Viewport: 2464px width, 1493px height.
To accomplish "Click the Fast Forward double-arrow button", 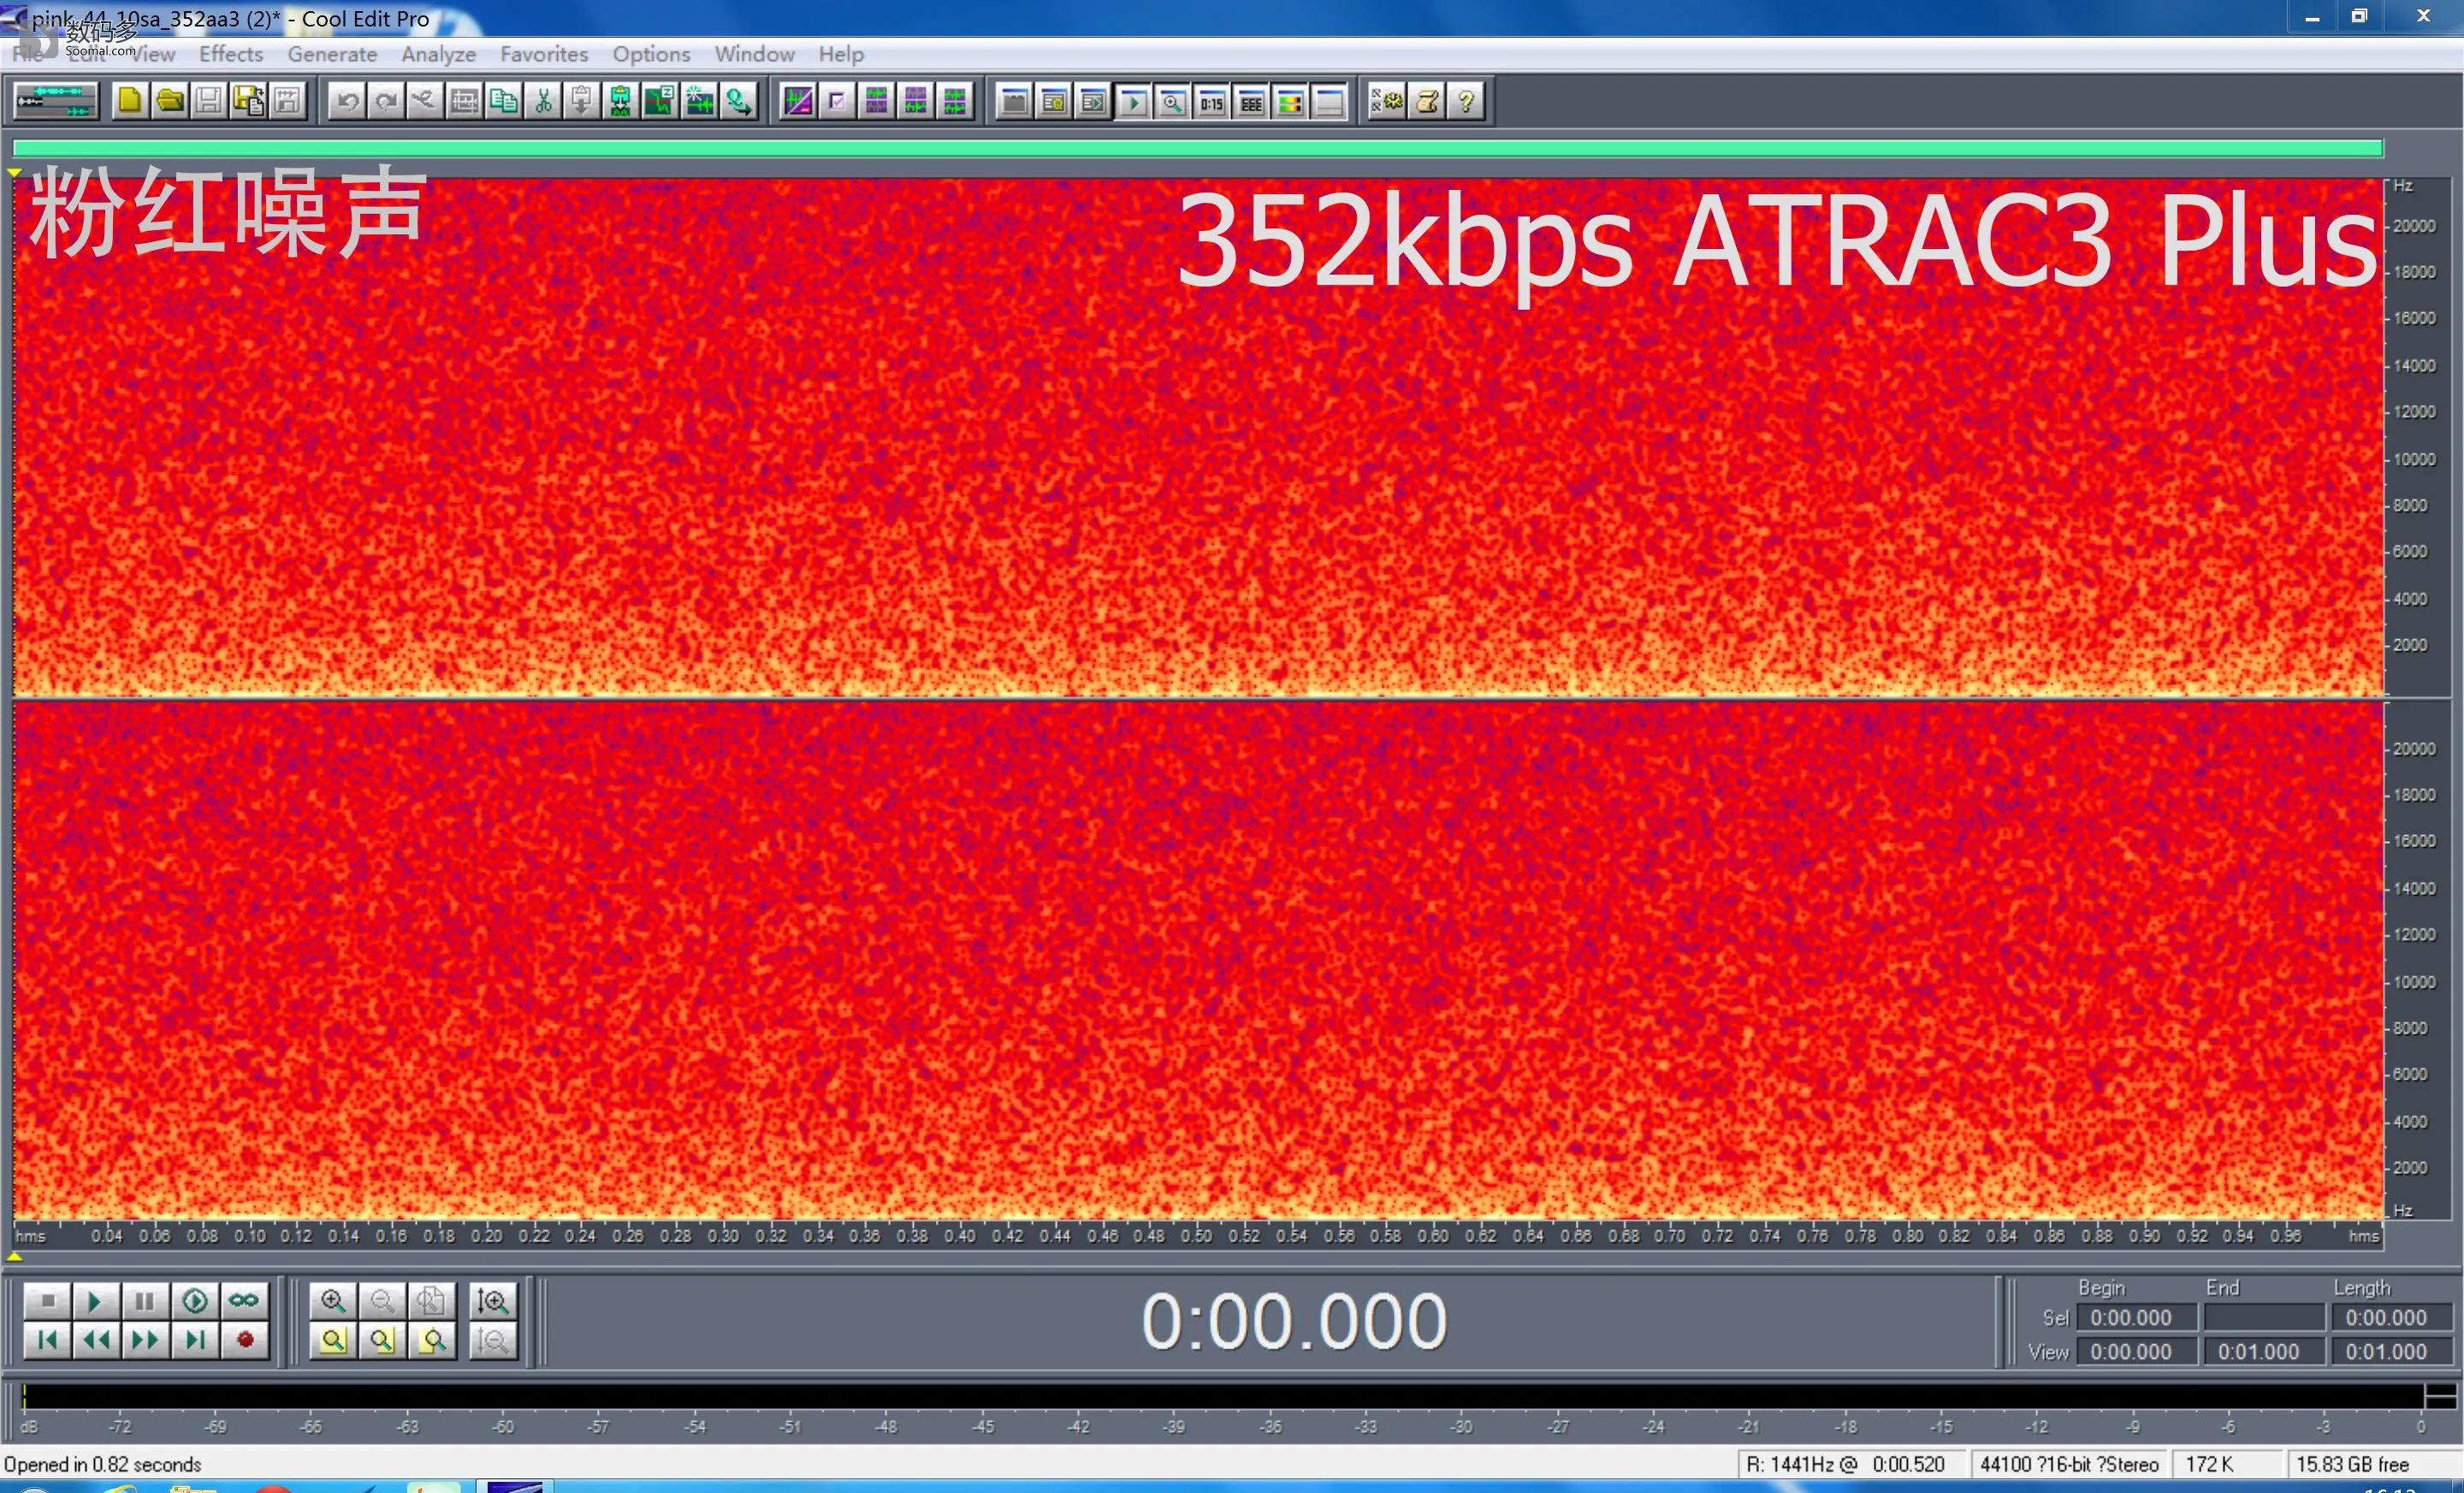I will [x=145, y=1340].
